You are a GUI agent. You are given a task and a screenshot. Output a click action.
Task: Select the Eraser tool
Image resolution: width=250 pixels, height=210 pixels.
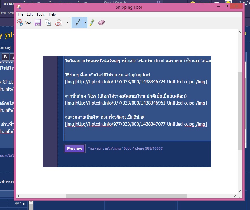101,23
